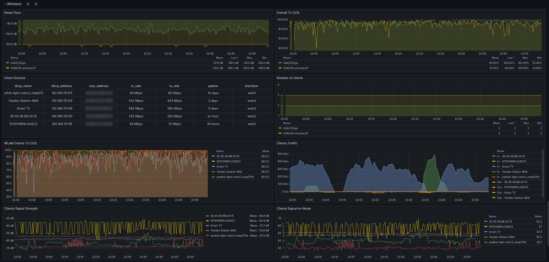
Task: Select the 'an hour' uptime cell
Action: point(213,116)
